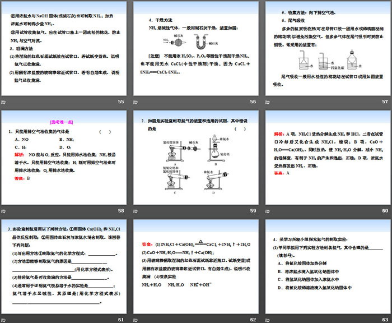Click the animation star icon under slide 61
The width and height of the screenshot is (392, 323).
point(3,320)
